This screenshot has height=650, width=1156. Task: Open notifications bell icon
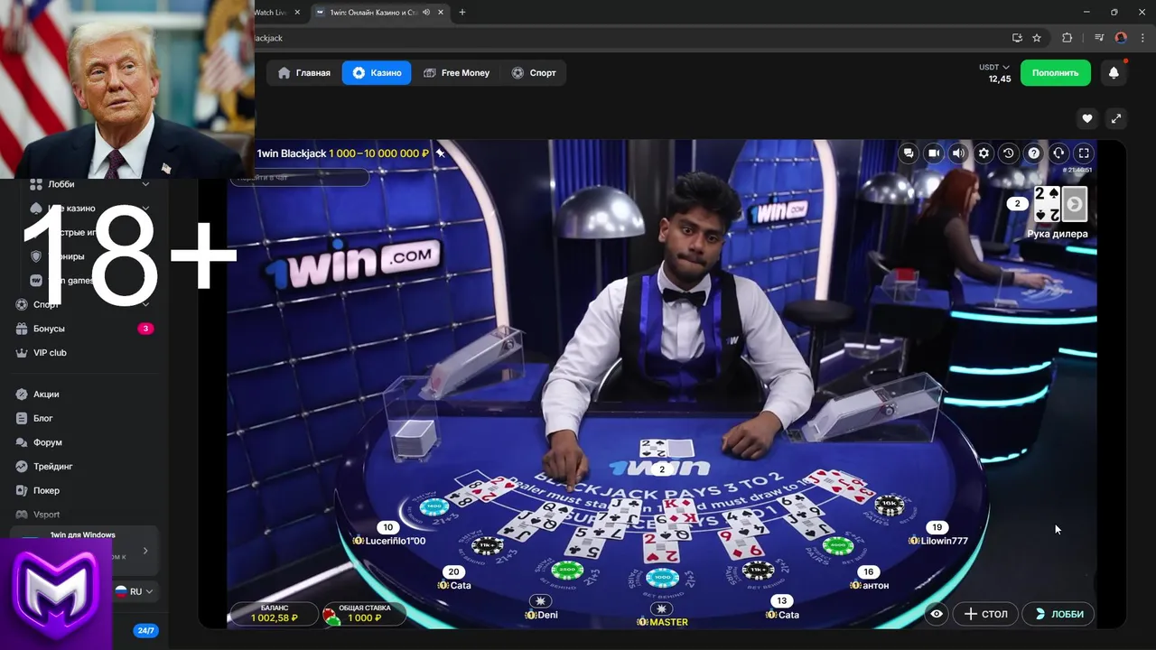point(1114,73)
